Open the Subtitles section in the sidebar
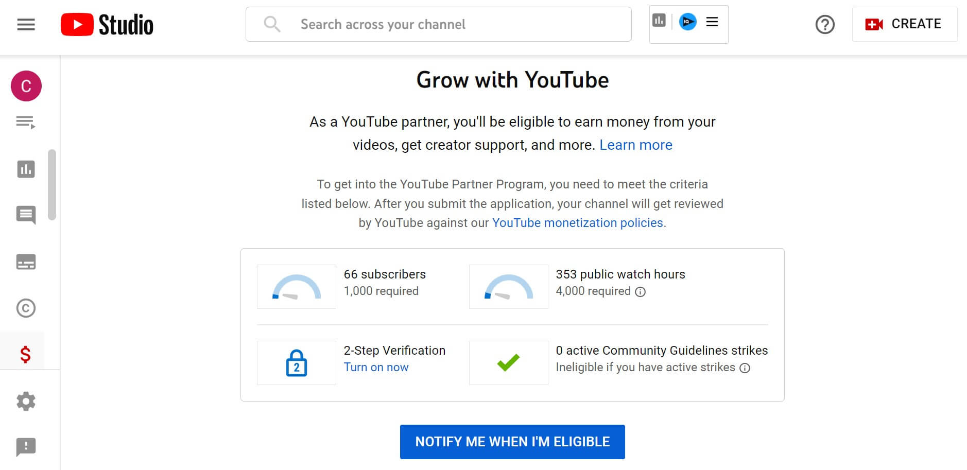 coord(26,262)
